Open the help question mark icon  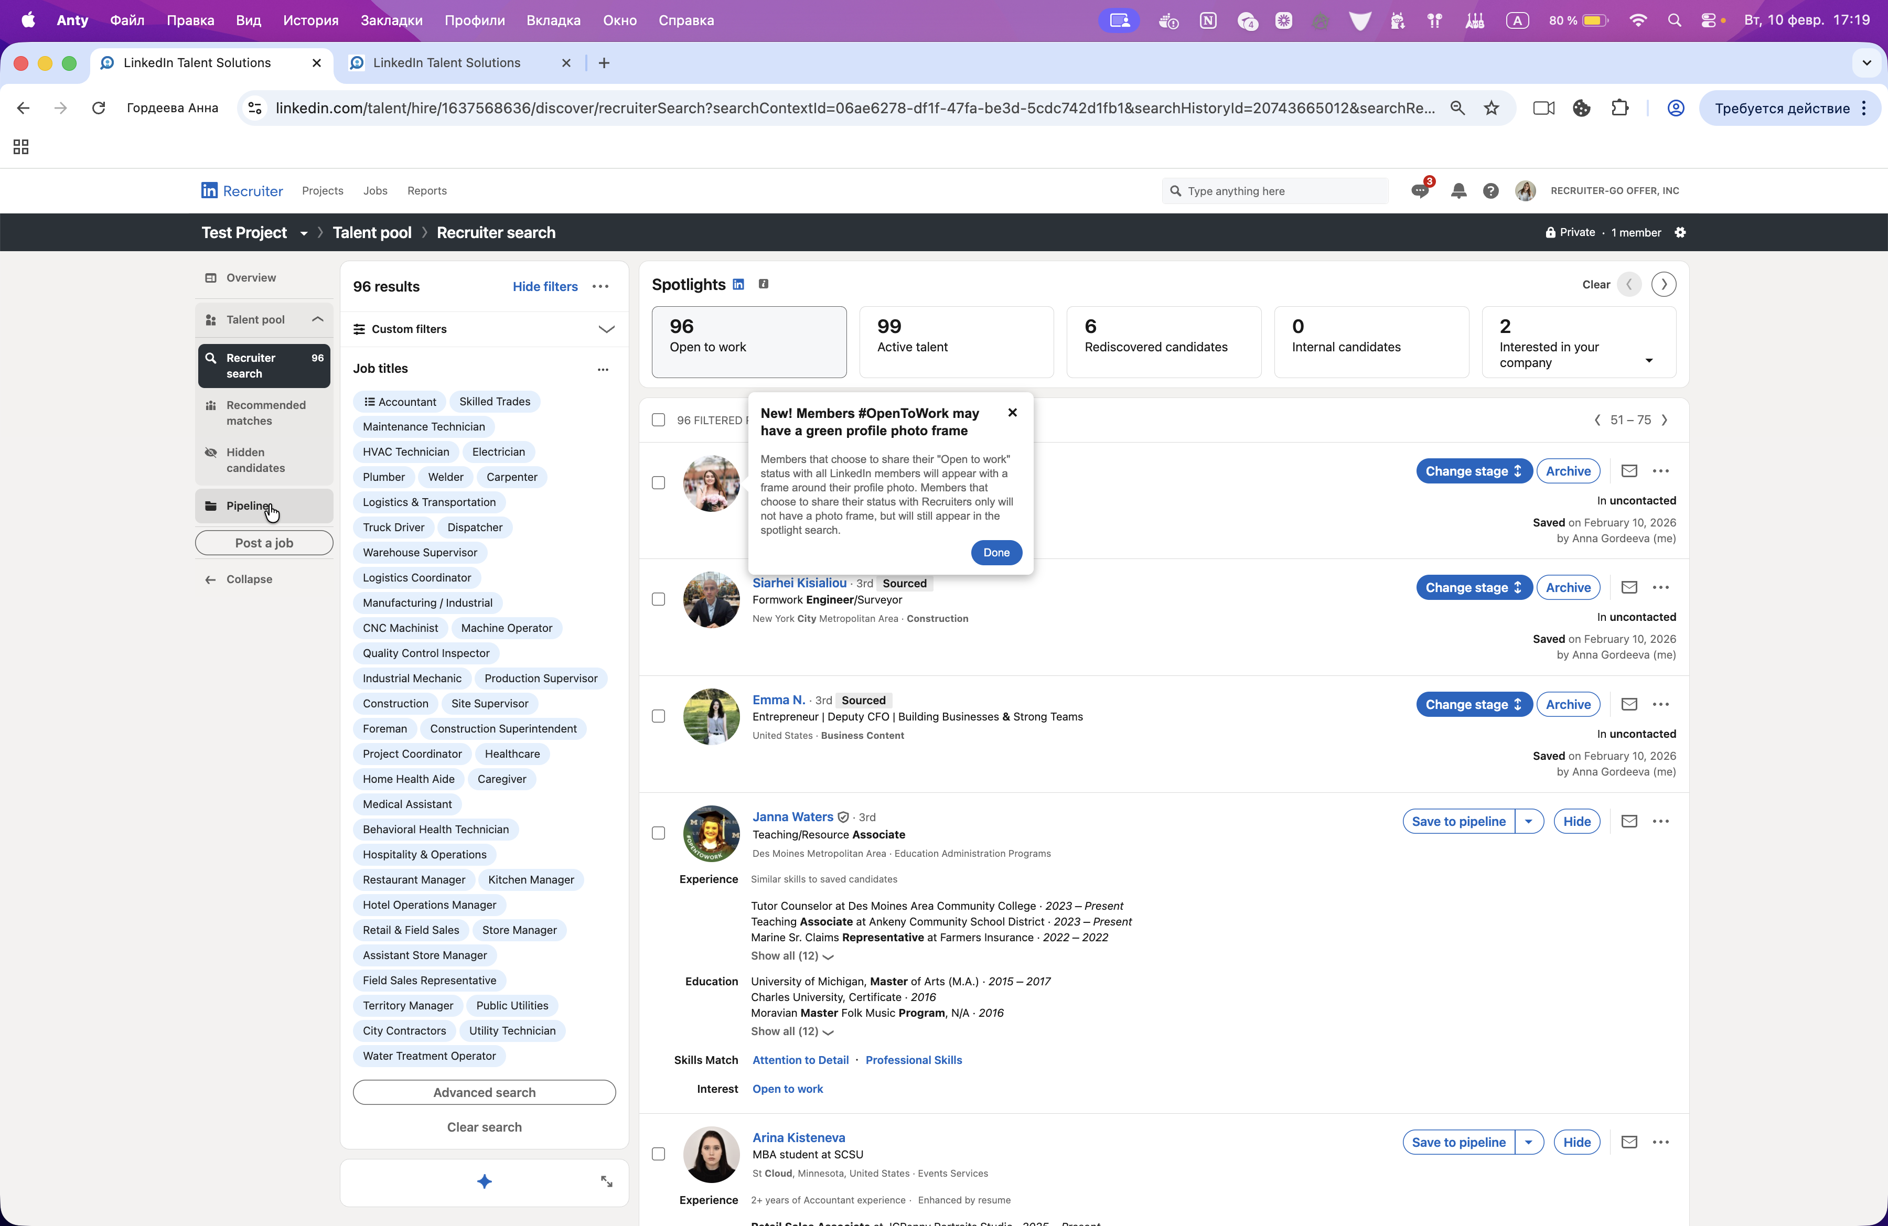pyautogui.click(x=1490, y=191)
